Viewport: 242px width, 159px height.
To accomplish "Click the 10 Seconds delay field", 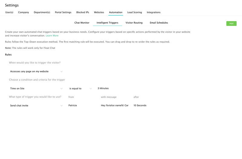I will click(x=140, y=105).
